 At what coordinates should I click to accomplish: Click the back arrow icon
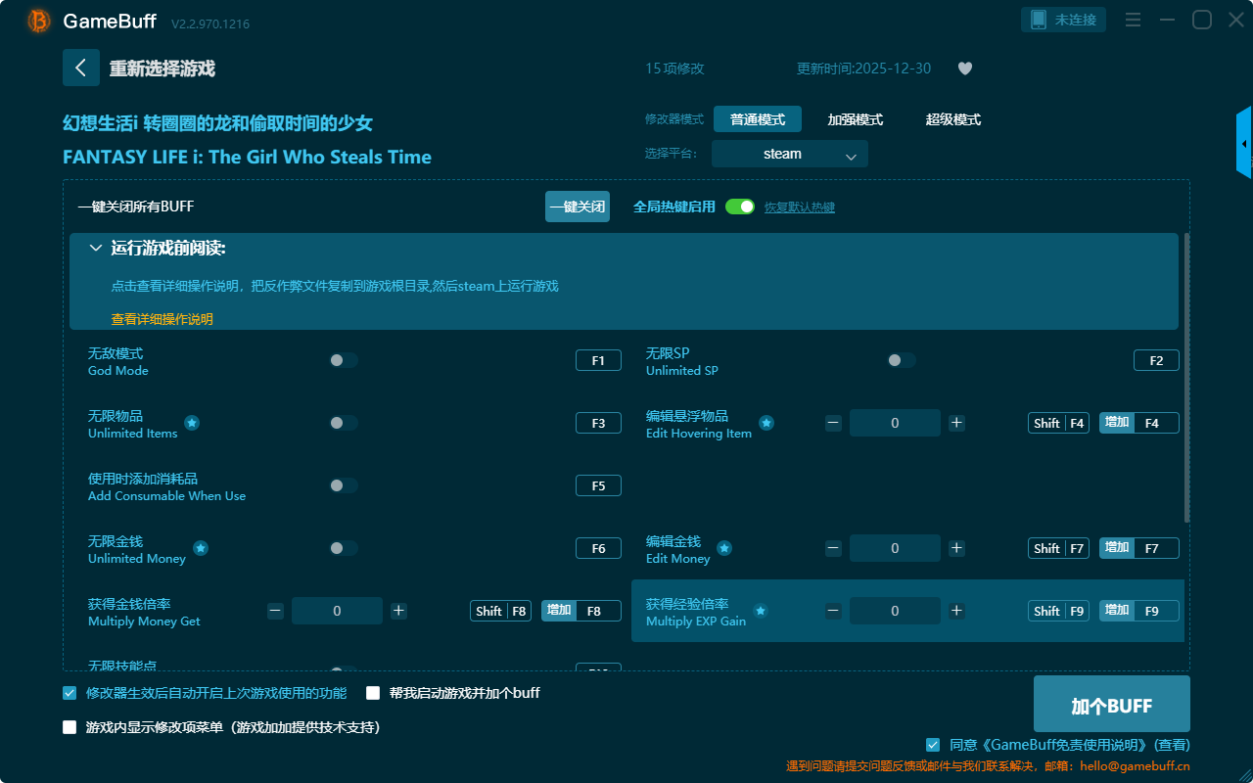81,68
